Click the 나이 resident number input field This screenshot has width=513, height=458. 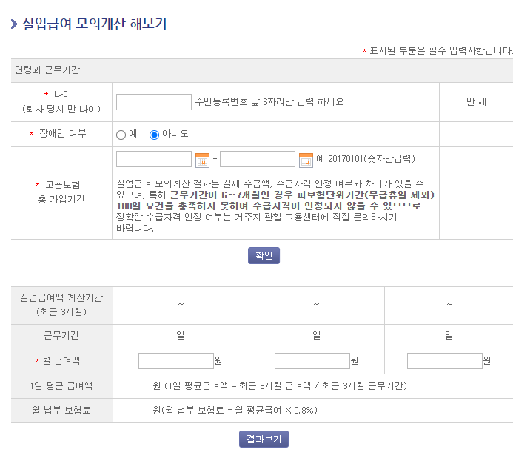(154, 102)
